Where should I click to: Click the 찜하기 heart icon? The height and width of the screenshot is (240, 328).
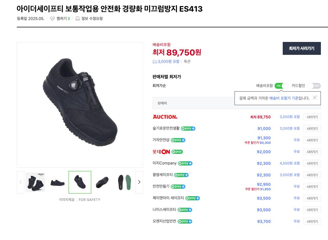pyautogui.click(x=52, y=19)
